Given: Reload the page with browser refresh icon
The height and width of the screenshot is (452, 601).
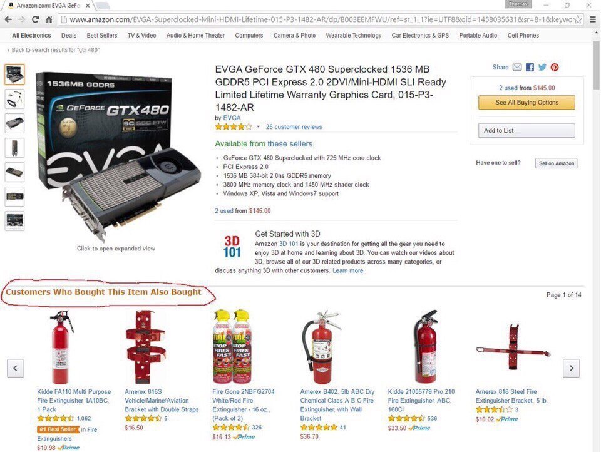Looking at the screenshot, I should tap(35, 19).
